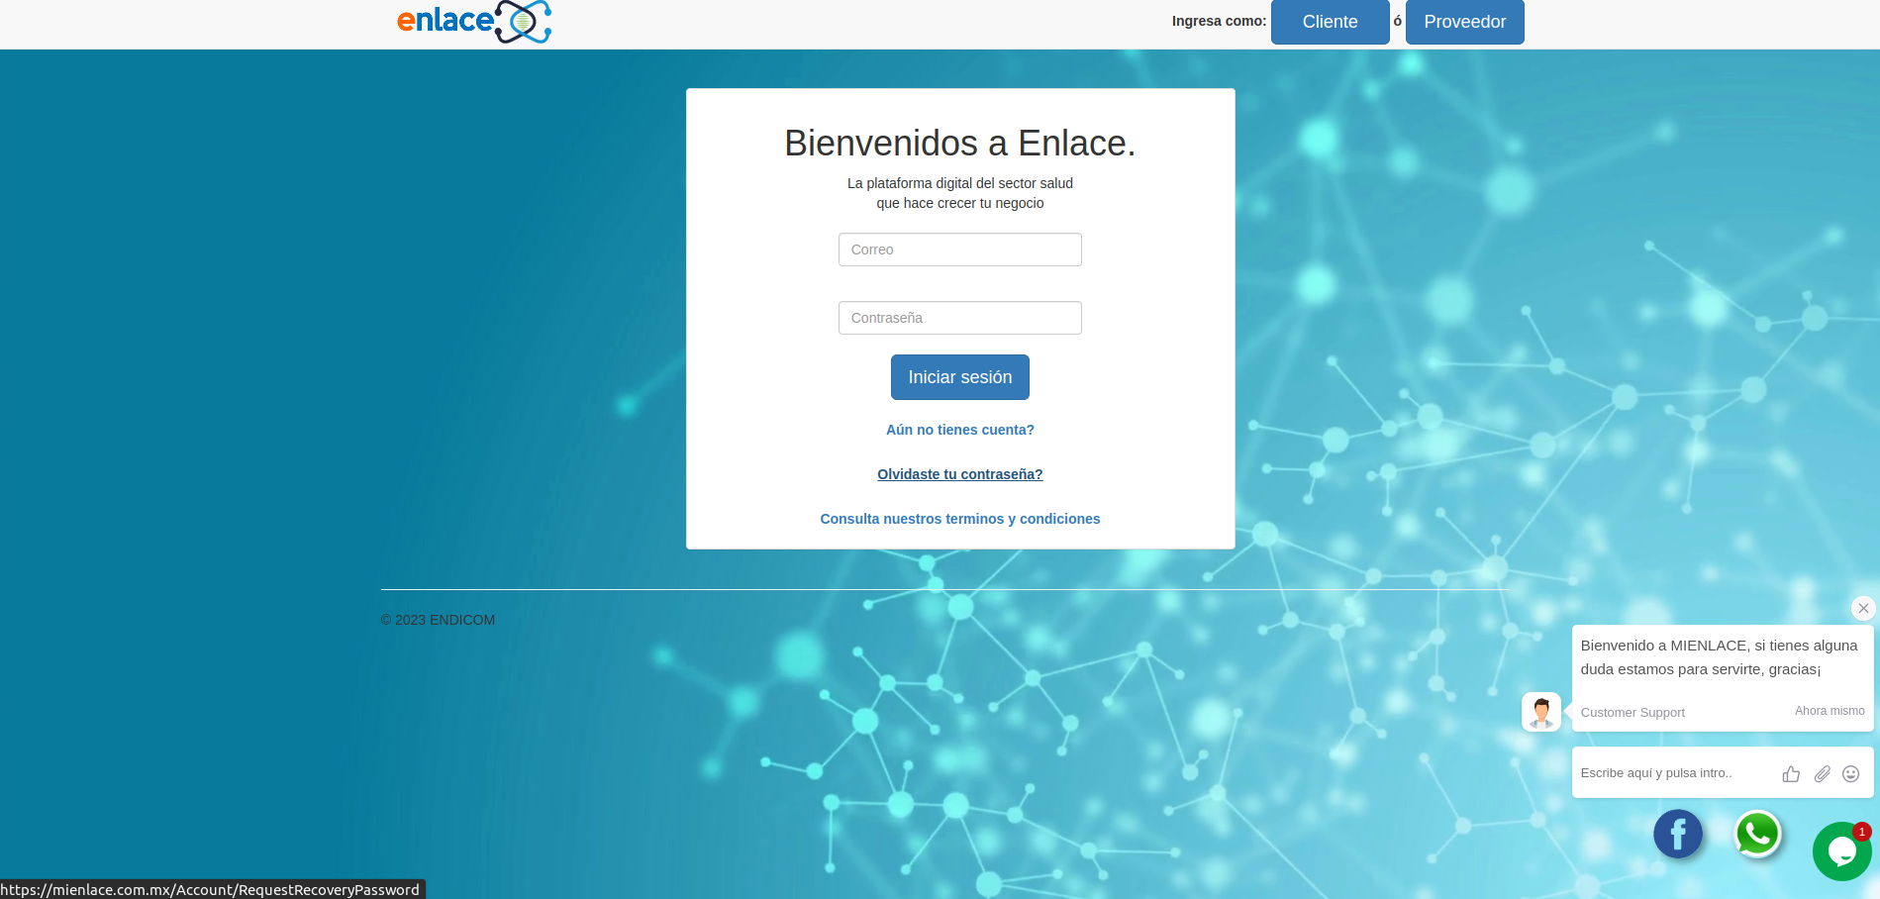Attach a file with the paperclip icon

click(x=1822, y=774)
